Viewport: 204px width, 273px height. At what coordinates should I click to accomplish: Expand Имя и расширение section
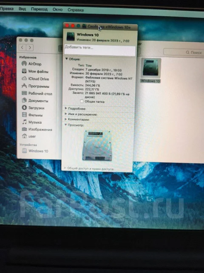click(x=66, y=114)
